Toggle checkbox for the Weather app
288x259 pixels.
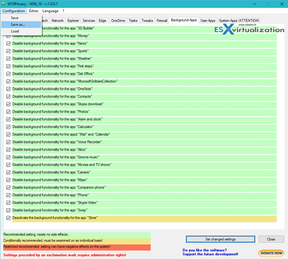click(8, 59)
